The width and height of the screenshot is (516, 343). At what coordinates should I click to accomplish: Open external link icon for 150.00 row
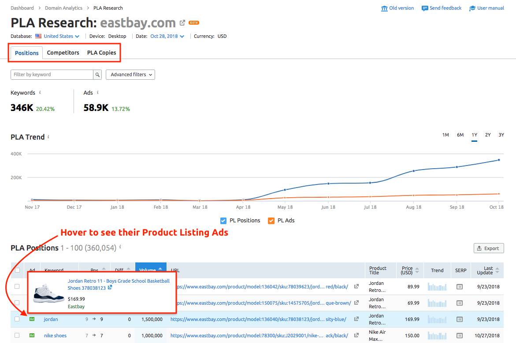click(x=356, y=336)
